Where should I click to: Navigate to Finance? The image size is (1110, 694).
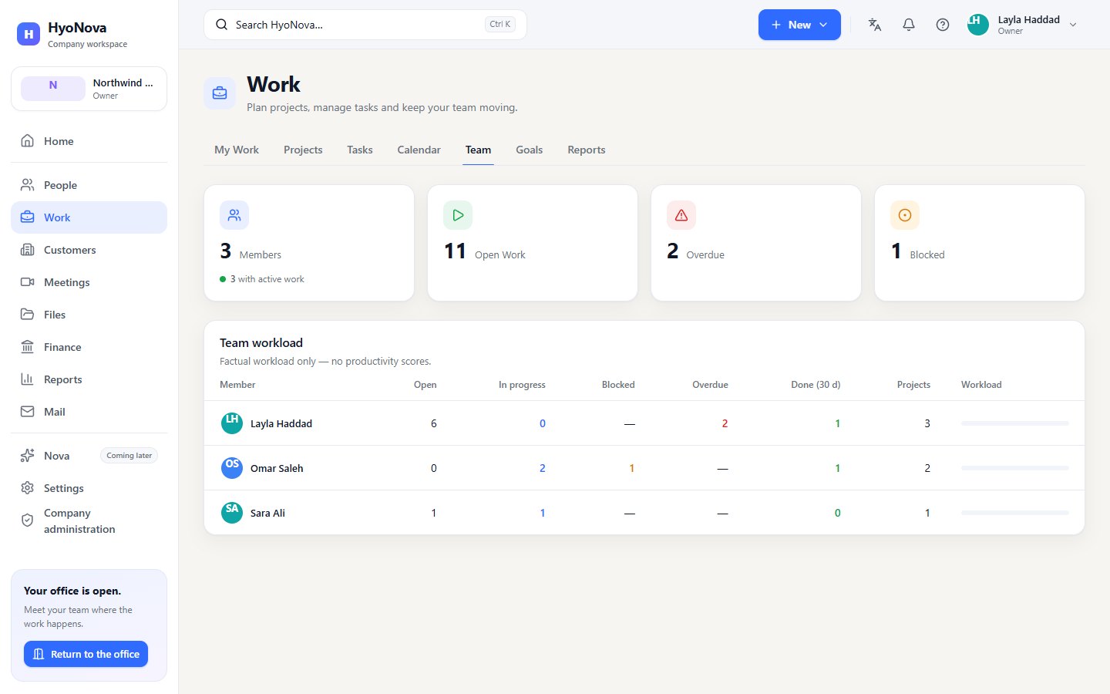click(89, 347)
